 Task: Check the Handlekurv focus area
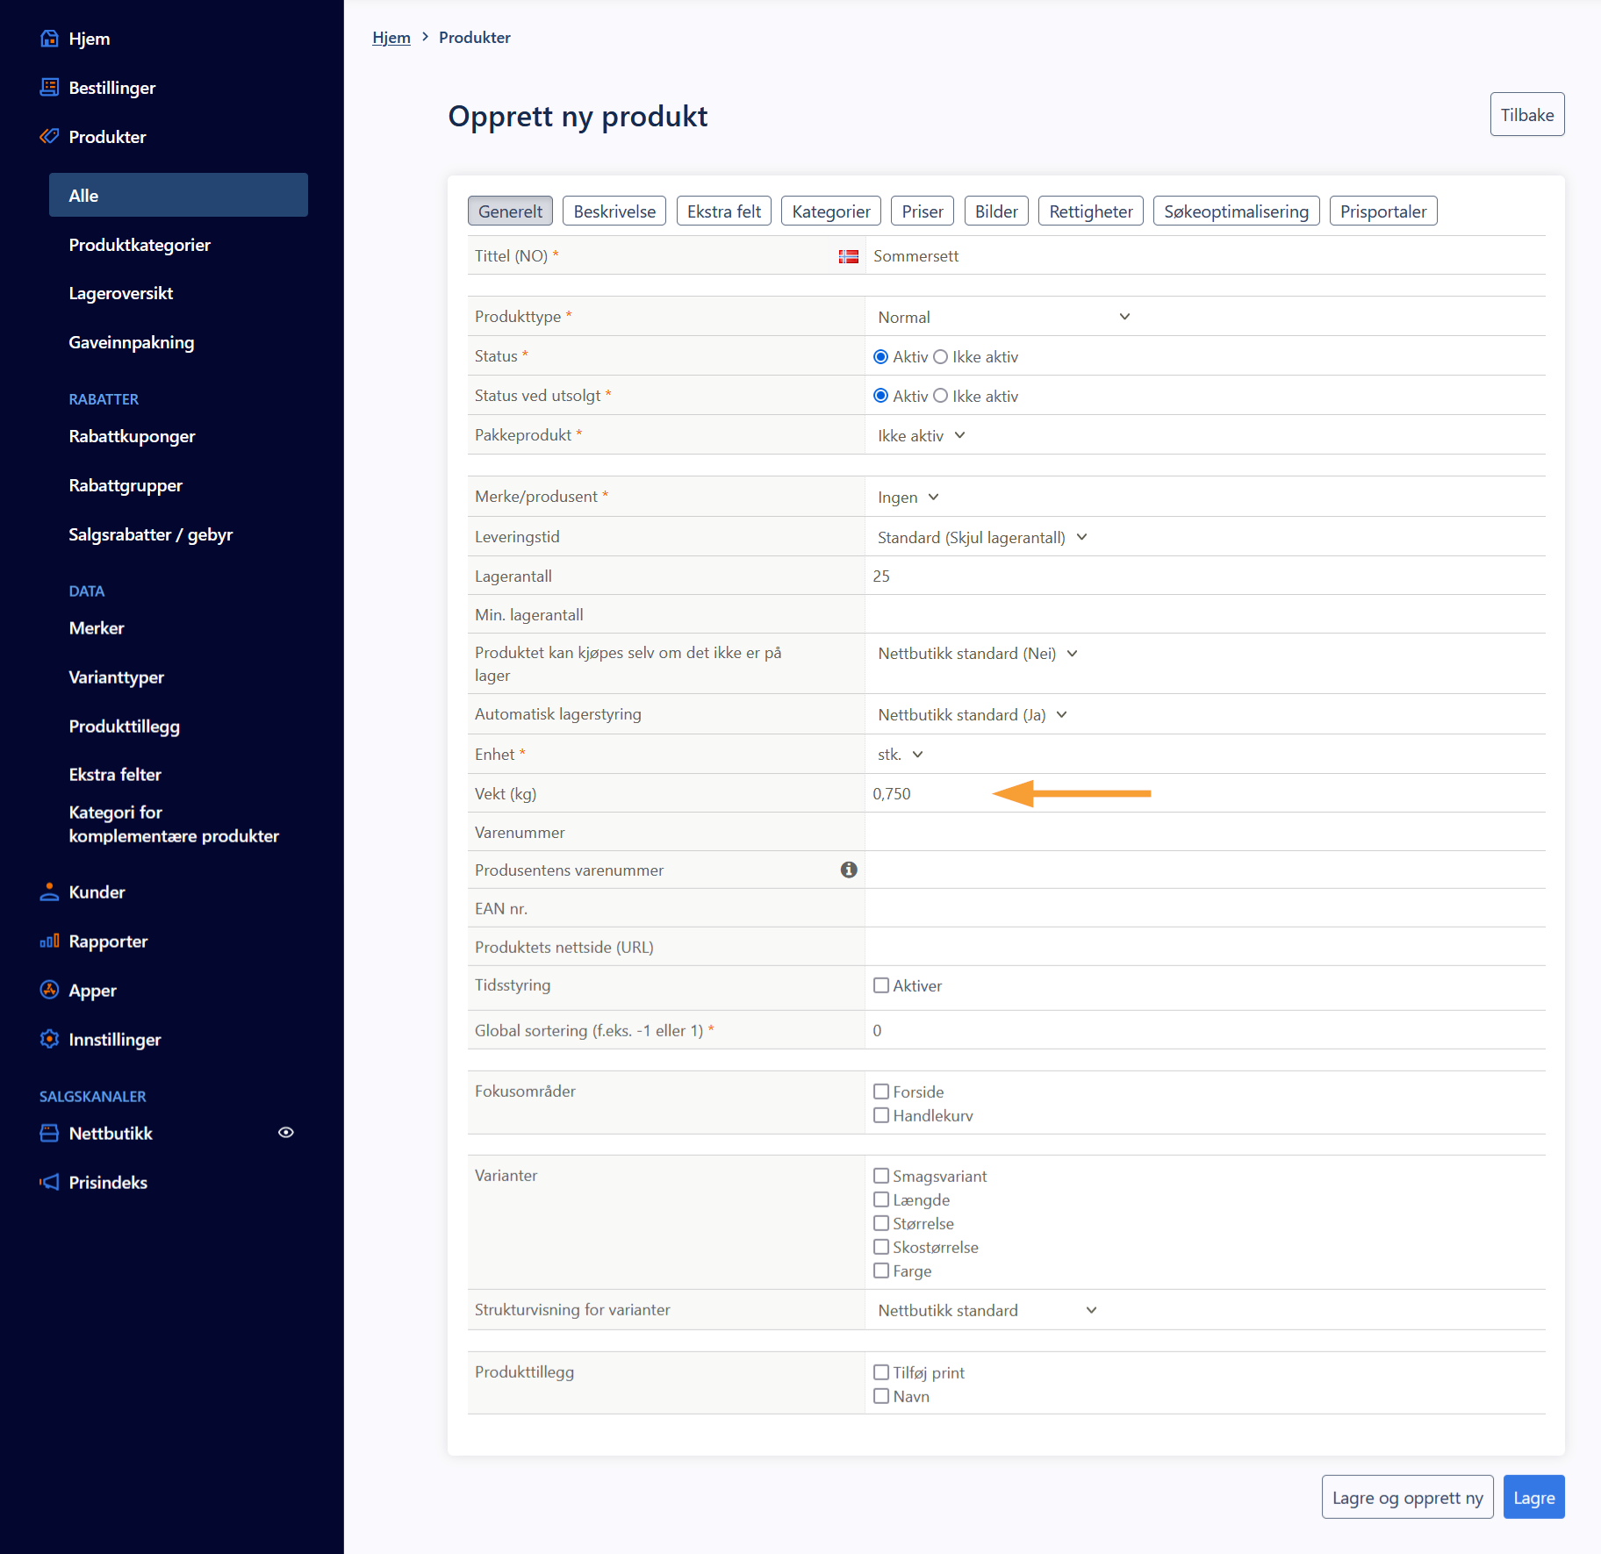tap(881, 1116)
